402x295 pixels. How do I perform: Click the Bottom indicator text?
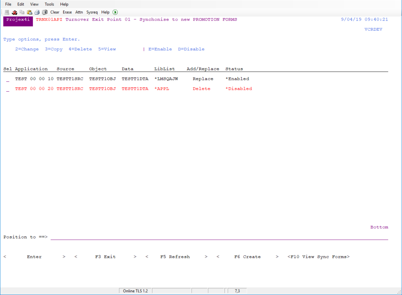pyautogui.click(x=379, y=227)
